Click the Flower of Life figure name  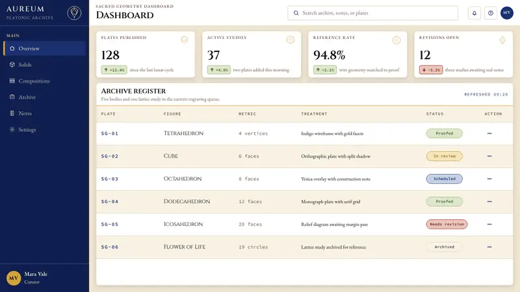tap(185, 247)
